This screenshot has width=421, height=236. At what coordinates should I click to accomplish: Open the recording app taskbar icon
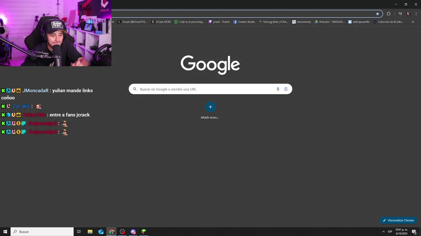click(x=122, y=232)
